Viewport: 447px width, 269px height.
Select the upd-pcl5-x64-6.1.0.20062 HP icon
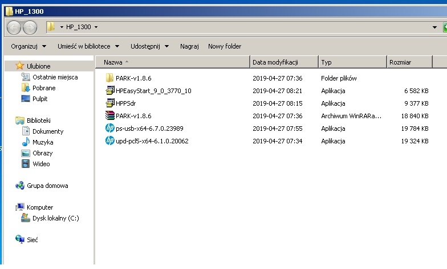[x=109, y=140]
